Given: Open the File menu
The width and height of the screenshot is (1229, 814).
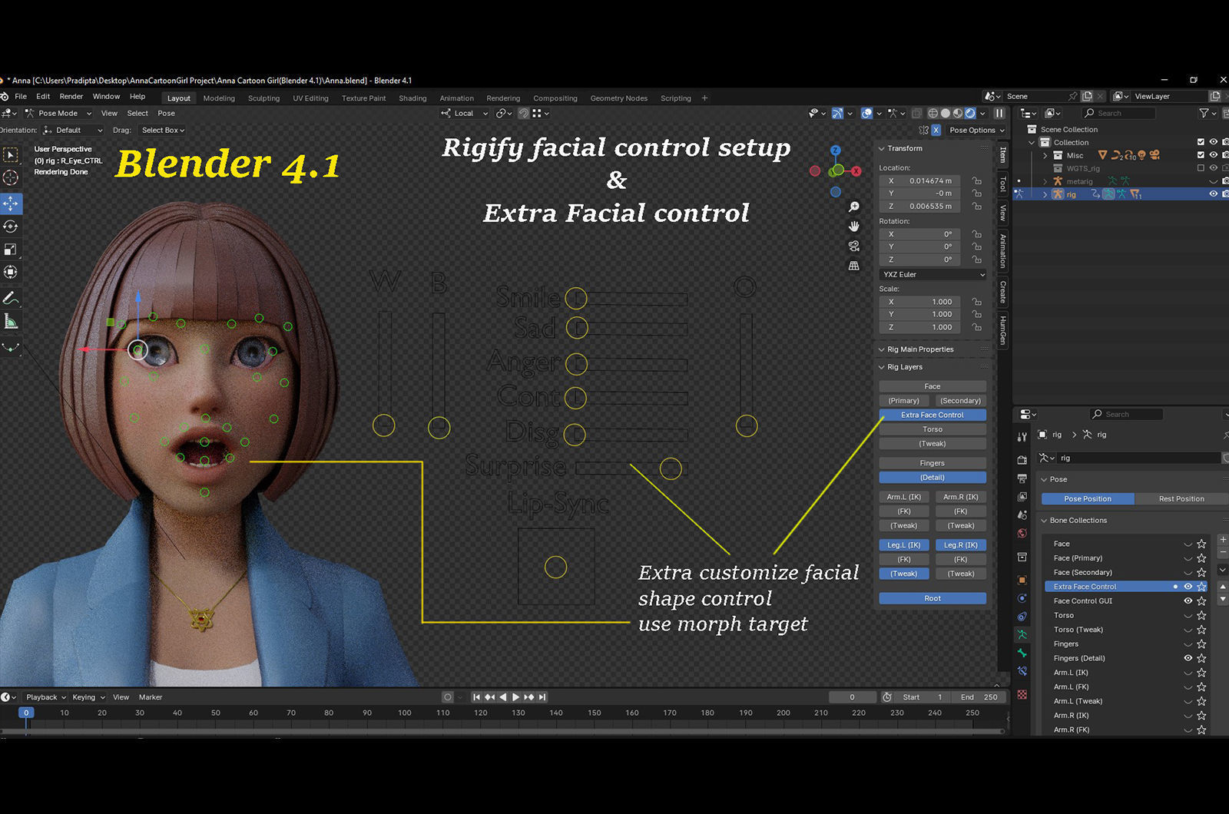Looking at the screenshot, I should click(21, 97).
